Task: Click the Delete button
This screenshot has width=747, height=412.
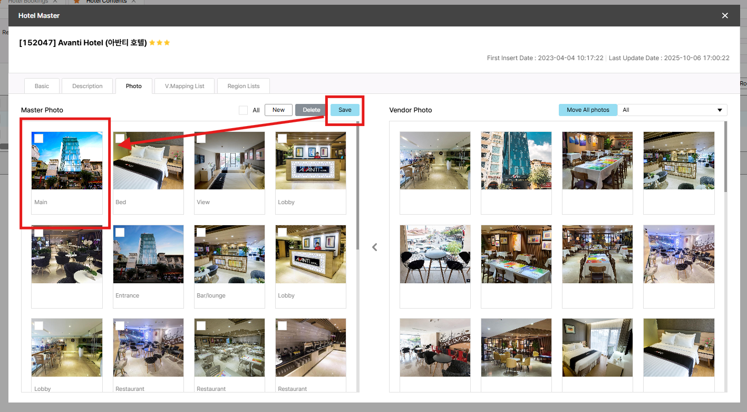Action: (x=311, y=110)
